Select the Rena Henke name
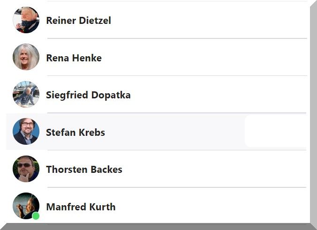The width and height of the screenshot is (317, 230). [x=74, y=58]
